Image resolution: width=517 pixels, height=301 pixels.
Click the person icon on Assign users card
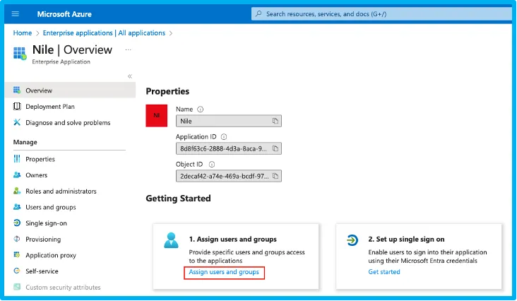(x=171, y=240)
